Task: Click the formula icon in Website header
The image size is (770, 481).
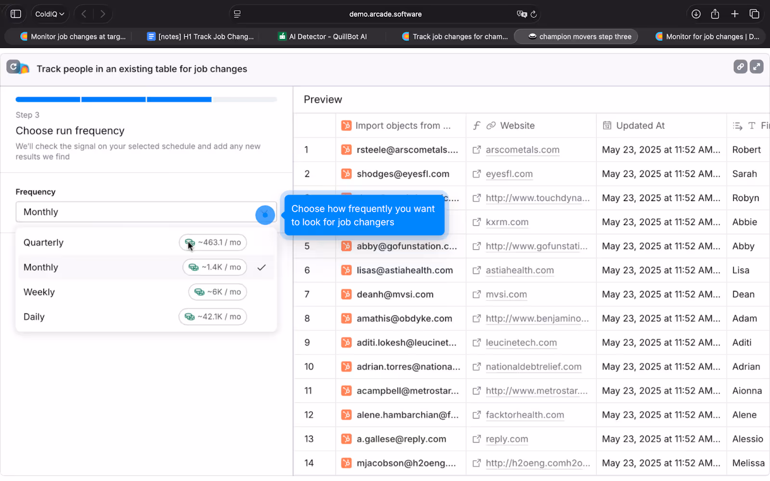Action: pyautogui.click(x=476, y=126)
